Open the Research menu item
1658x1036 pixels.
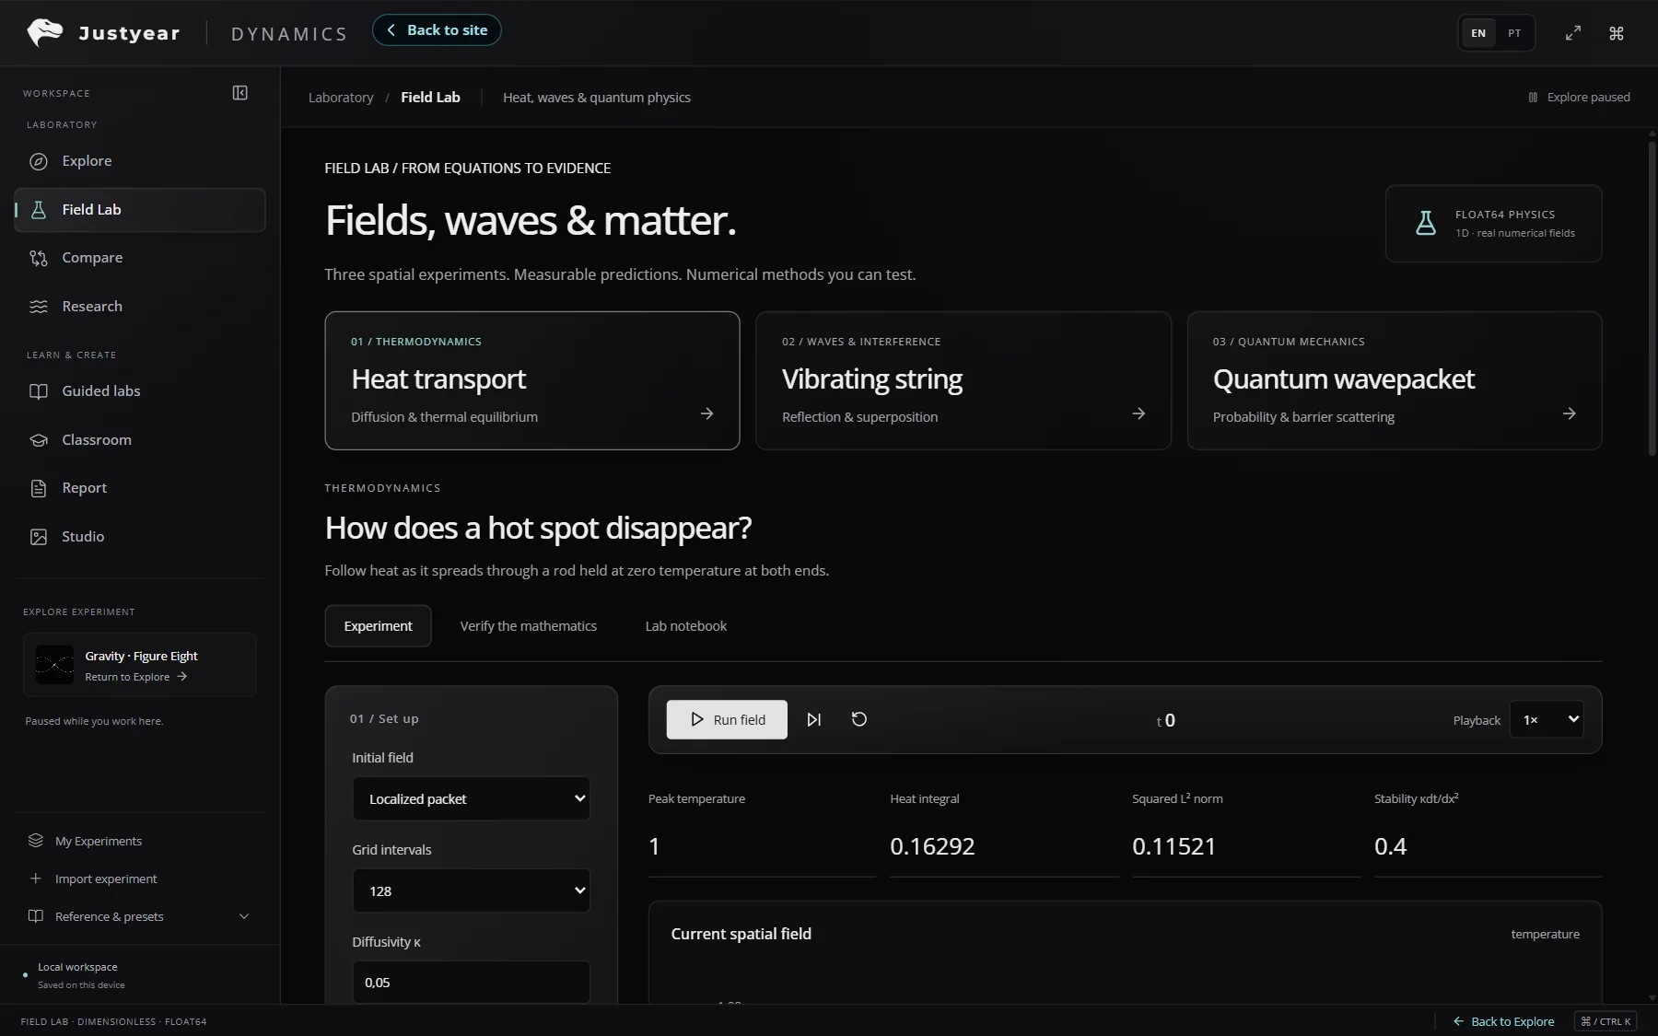tap(140, 307)
